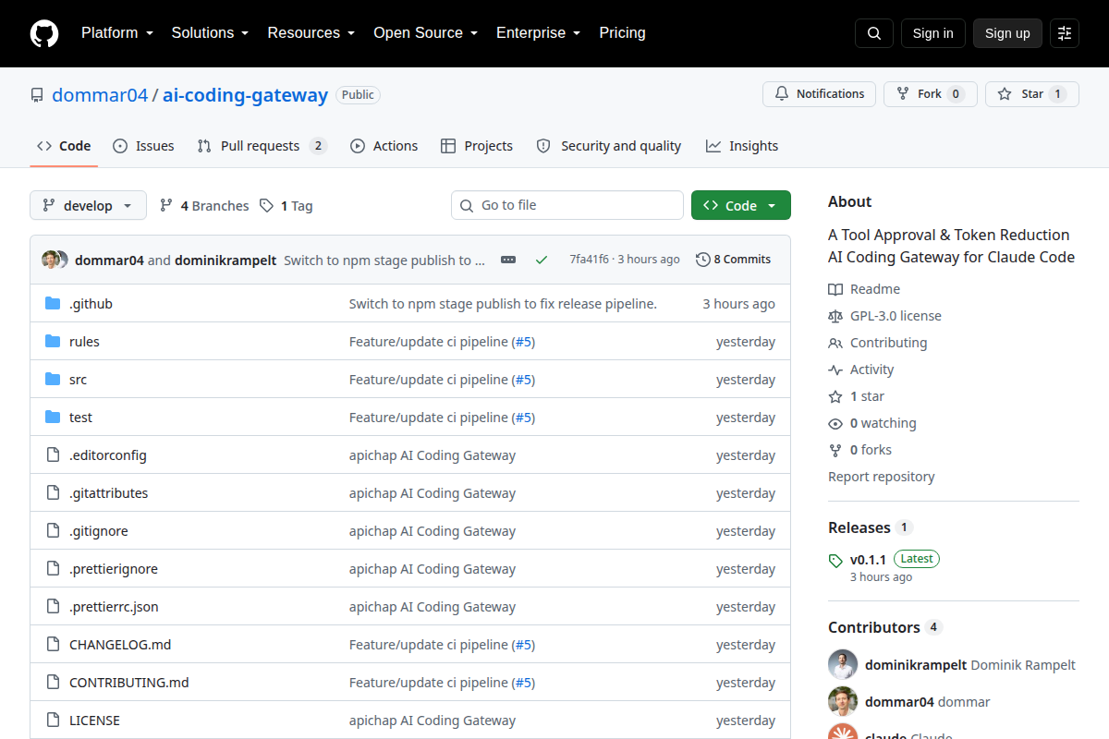This screenshot has height=739, width=1109.
Task: View the 1 star stargazers link
Action: [857, 396]
